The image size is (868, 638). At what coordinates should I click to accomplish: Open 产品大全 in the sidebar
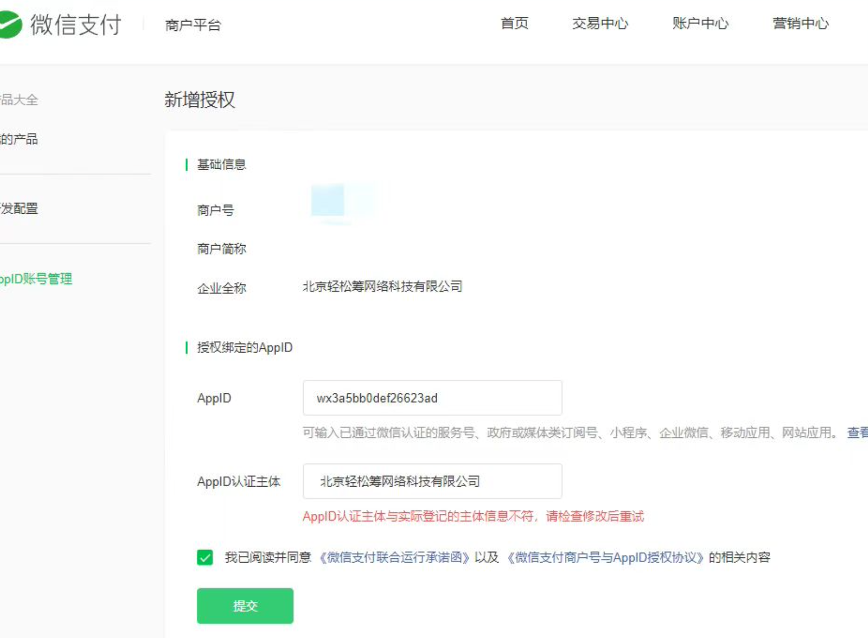pos(19,100)
